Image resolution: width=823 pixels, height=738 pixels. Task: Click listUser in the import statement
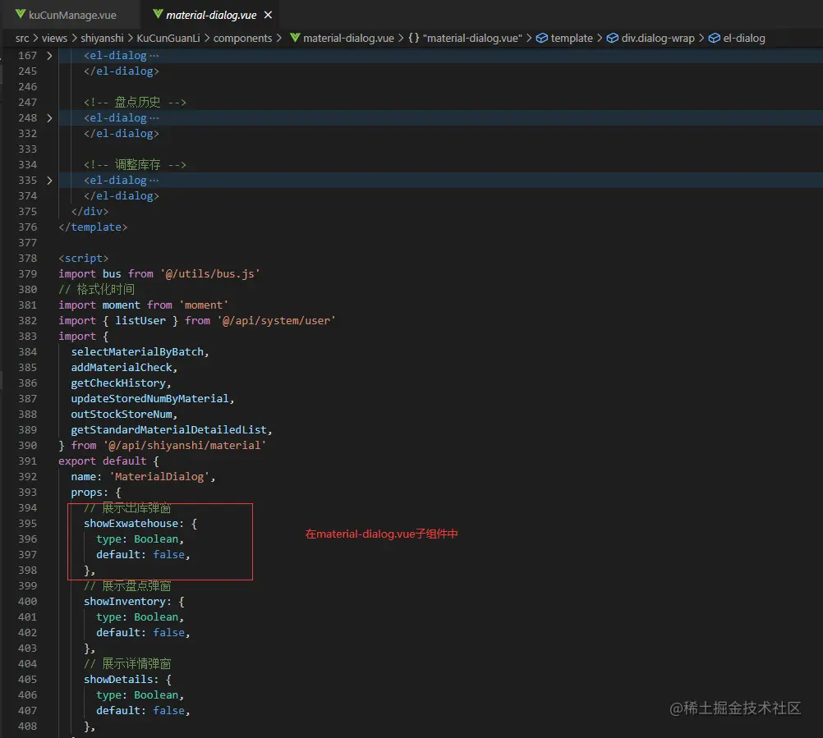pyautogui.click(x=140, y=321)
